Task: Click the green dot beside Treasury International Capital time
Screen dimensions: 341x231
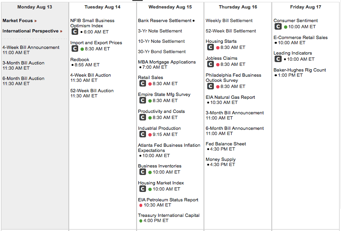Action: click(x=140, y=221)
